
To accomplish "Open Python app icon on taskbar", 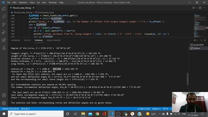I will pos(125,114).
